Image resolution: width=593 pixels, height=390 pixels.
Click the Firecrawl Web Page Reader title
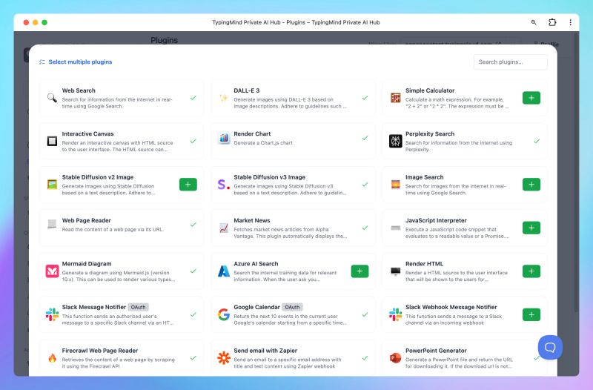click(x=100, y=351)
